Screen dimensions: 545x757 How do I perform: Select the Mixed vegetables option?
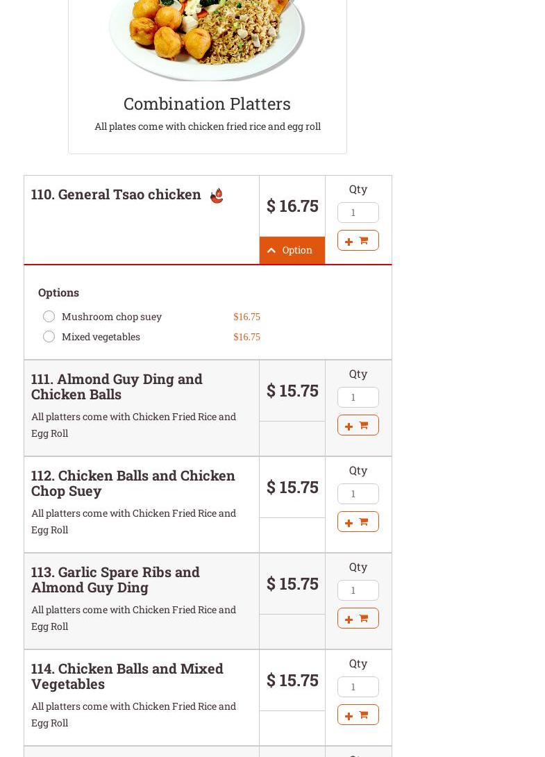pyautogui.click(x=49, y=337)
